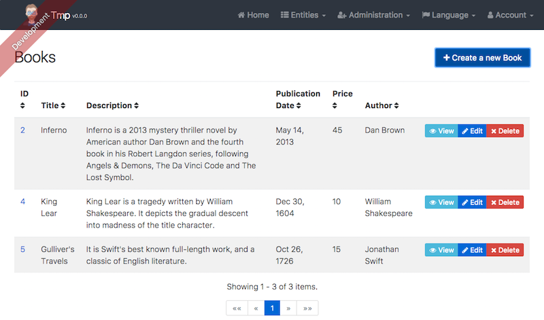Open the Language dropdown menu
Screen dimensions: 544x320
(x=448, y=15)
